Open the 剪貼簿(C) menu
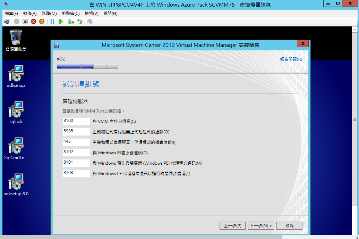Screen dimensions: 359x239 [71, 14]
